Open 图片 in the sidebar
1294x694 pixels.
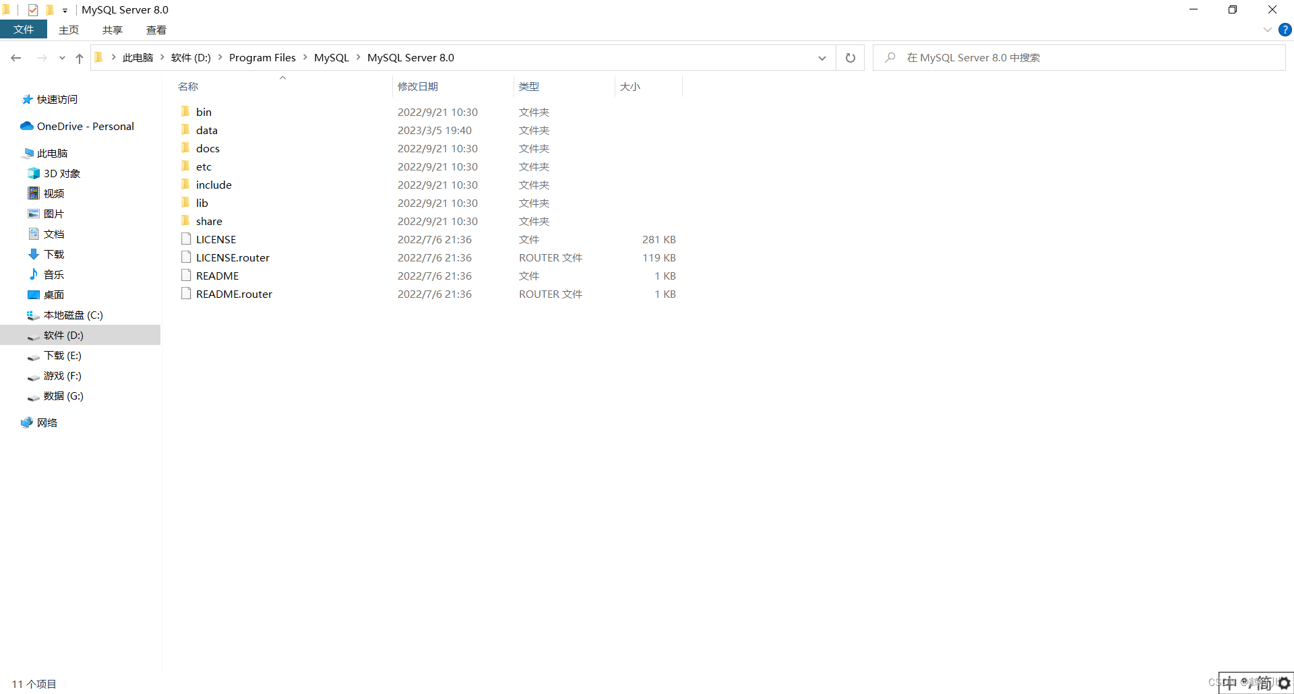click(46, 214)
